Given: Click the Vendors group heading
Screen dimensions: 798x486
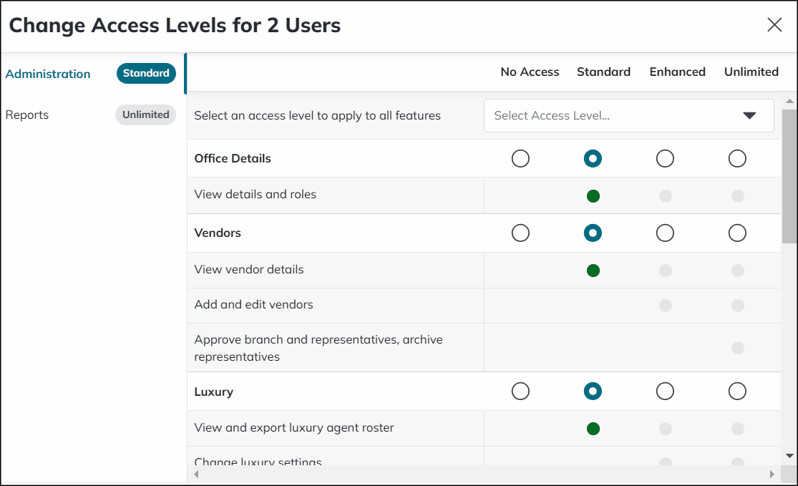Looking at the screenshot, I should click(x=218, y=233).
